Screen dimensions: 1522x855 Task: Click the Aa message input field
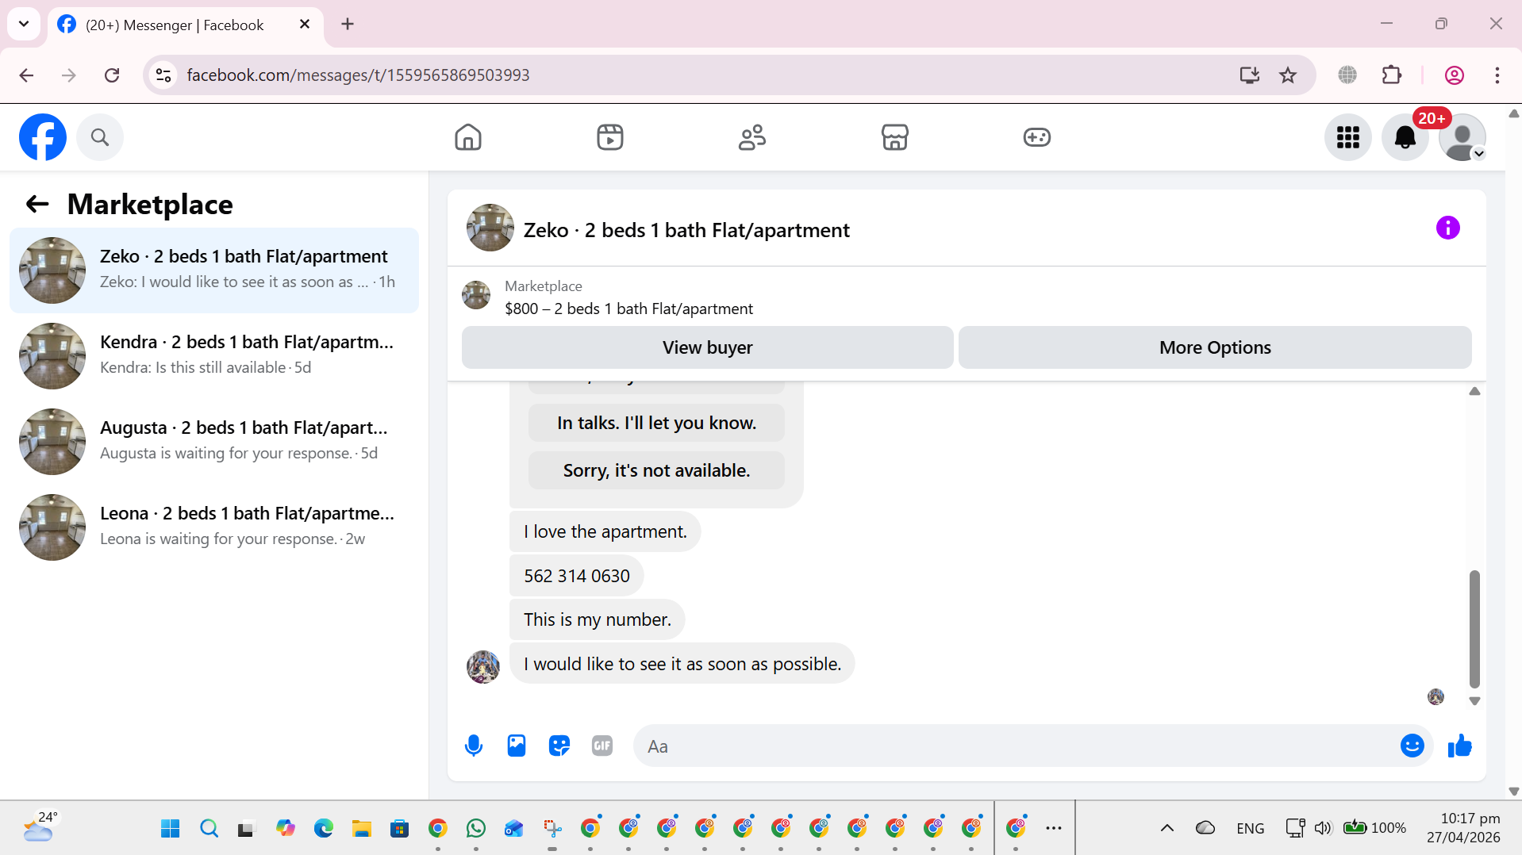click(1016, 746)
